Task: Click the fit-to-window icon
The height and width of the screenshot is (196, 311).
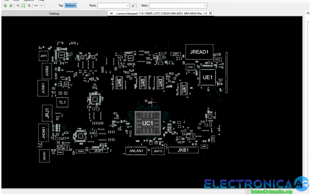Action: 23,5
